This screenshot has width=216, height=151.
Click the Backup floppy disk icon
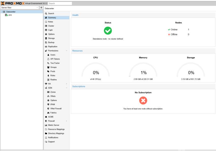pyautogui.click(x=46, y=42)
